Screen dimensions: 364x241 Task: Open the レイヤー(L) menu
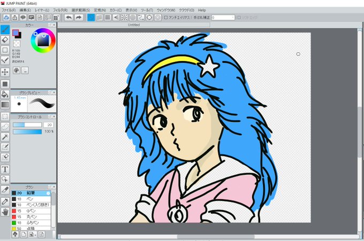pyautogui.click(x=42, y=10)
